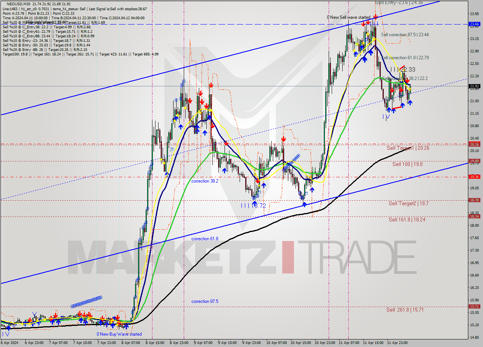Click the 'Sell correction 61.8 | 22.79' label
Image resolution: width=483 pixels, height=347 pixels.
click(405, 58)
